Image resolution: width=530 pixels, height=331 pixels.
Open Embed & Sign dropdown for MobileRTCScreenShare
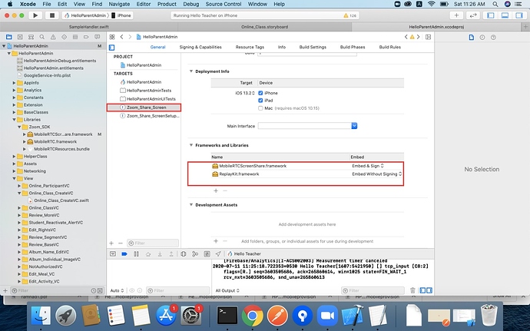click(368, 166)
